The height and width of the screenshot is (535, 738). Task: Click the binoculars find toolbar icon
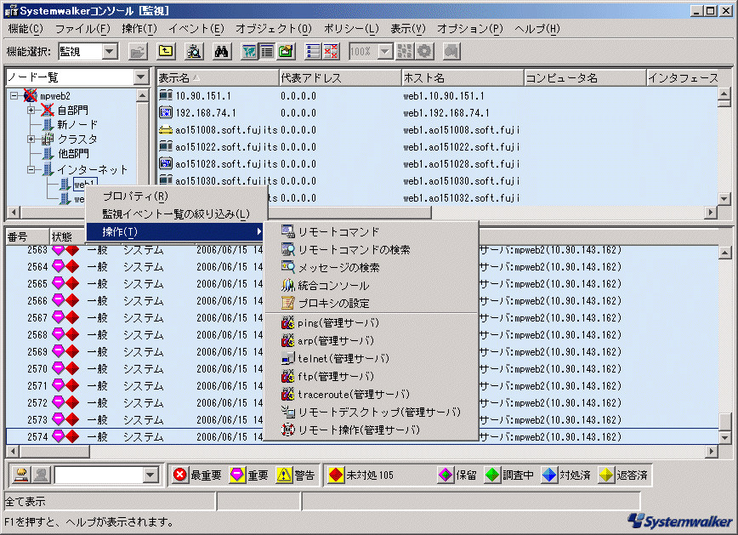[x=221, y=51]
